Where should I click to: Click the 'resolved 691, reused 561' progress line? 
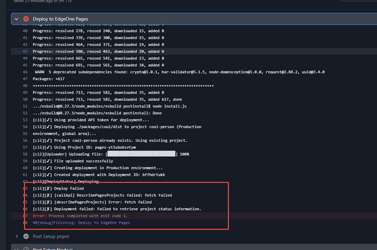[x=98, y=65]
